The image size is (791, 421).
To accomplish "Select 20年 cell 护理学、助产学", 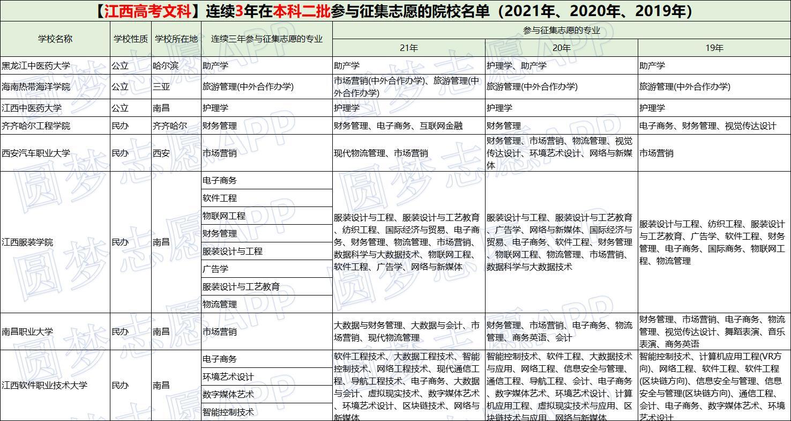I will [562, 65].
